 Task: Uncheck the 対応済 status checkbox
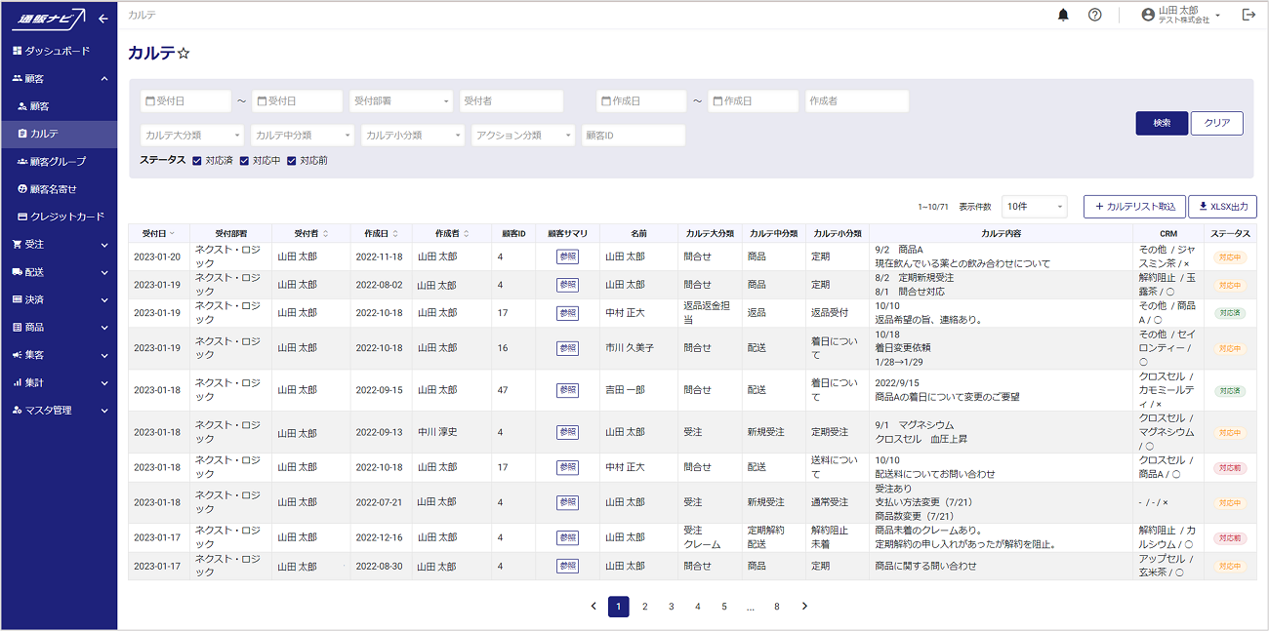point(197,161)
